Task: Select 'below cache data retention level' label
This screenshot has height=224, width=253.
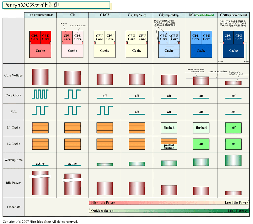Action: click(196, 70)
